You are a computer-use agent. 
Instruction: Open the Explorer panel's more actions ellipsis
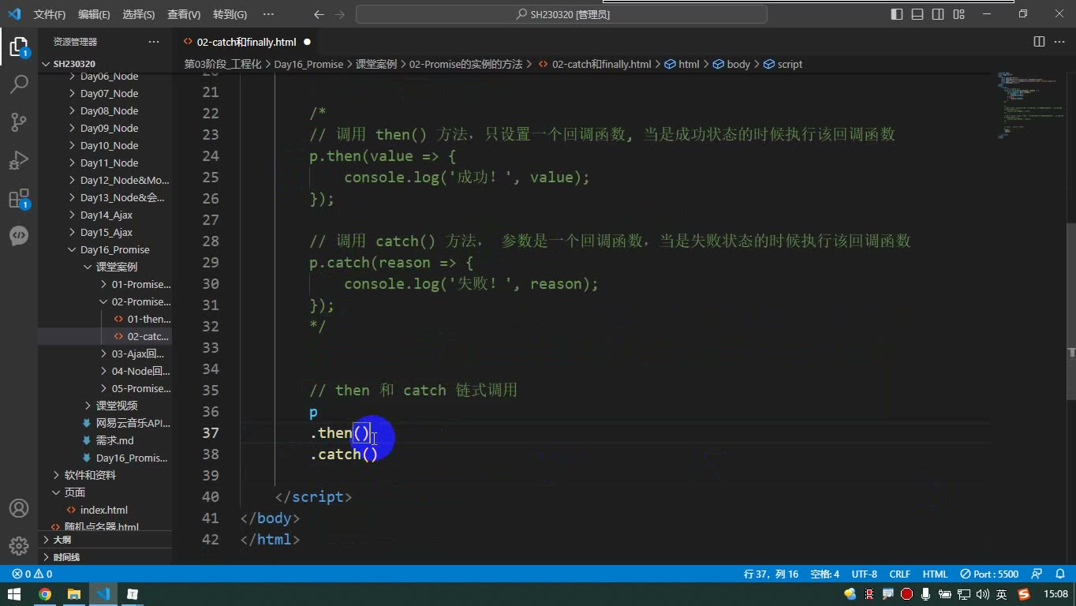pyautogui.click(x=153, y=42)
